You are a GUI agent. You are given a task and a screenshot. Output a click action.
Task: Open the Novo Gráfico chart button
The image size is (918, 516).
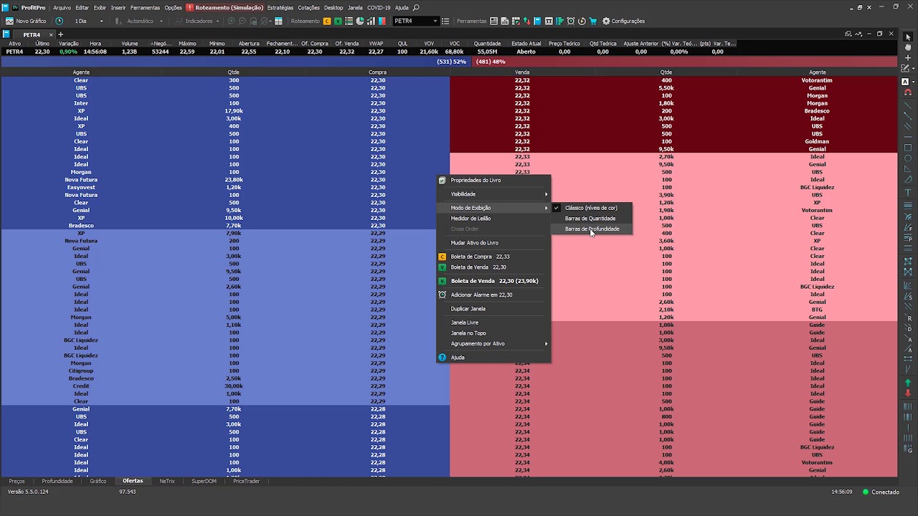(x=26, y=21)
